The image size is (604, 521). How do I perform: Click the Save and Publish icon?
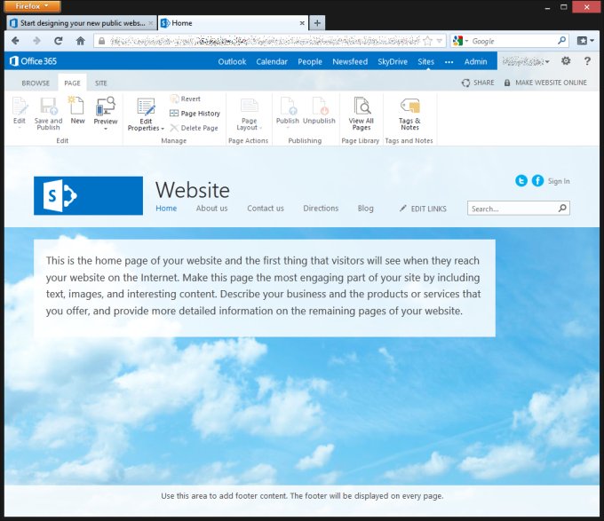48,107
